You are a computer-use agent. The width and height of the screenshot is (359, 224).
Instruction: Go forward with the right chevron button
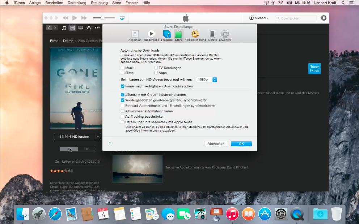[55, 28]
